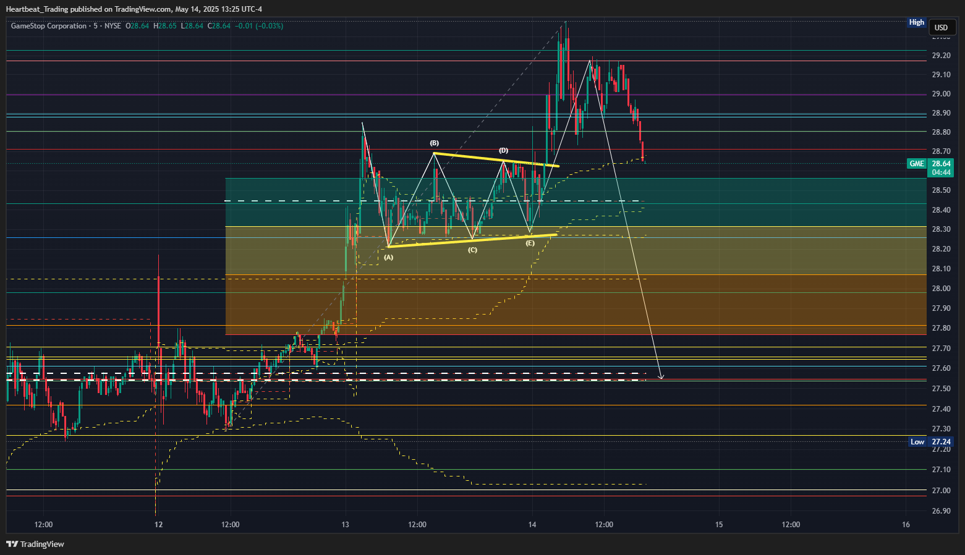The width and height of the screenshot is (965, 555).
Task: Select the (D) wave label
Action: click(x=503, y=150)
